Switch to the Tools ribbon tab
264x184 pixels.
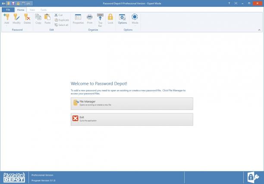[44, 10]
